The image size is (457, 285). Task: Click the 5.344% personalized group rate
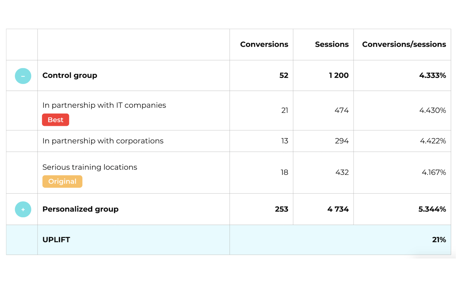432,209
